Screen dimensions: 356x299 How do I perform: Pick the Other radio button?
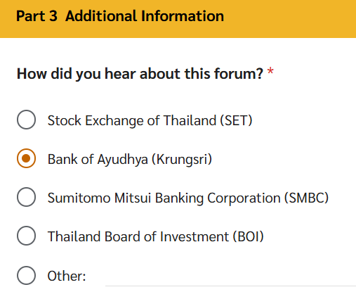point(26,275)
